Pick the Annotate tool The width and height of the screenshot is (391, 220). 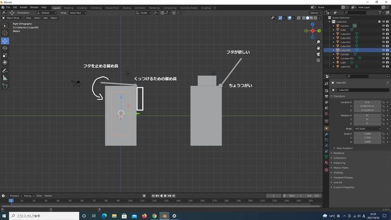(x=5, y=70)
